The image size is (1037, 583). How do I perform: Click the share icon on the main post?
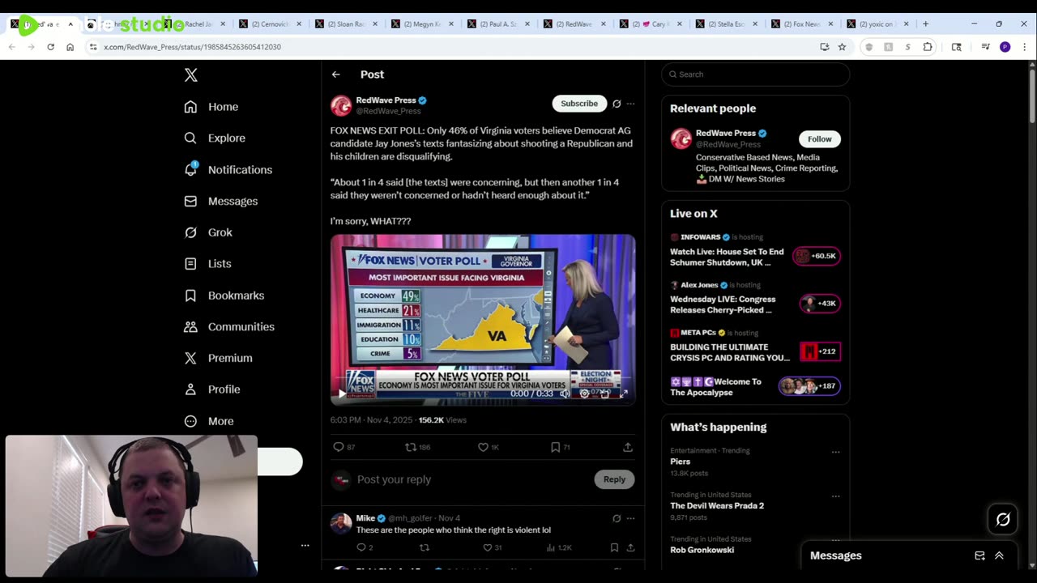click(x=628, y=447)
